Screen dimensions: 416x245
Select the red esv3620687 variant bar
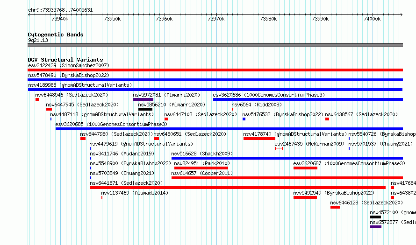point(305,168)
